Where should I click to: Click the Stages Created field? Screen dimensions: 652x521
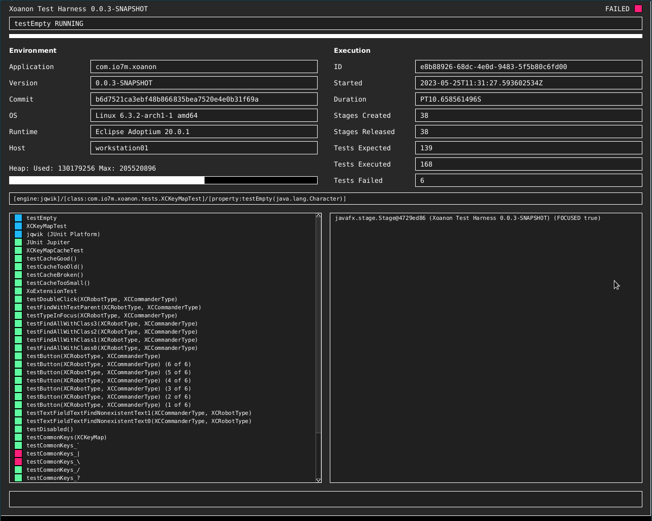coord(529,115)
